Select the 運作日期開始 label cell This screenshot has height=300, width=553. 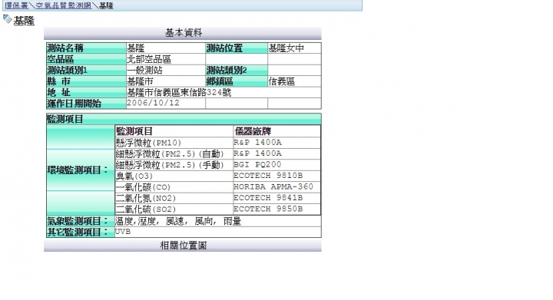(86, 104)
